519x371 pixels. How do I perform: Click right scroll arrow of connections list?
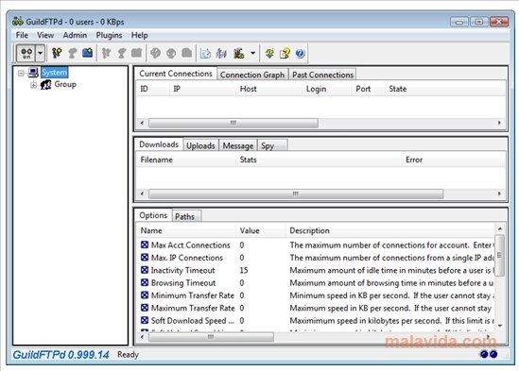499,123
